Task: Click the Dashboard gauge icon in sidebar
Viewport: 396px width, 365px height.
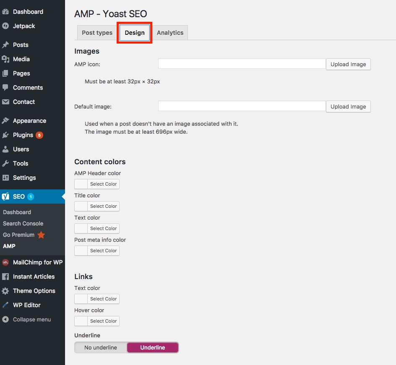Action: click(5, 12)
